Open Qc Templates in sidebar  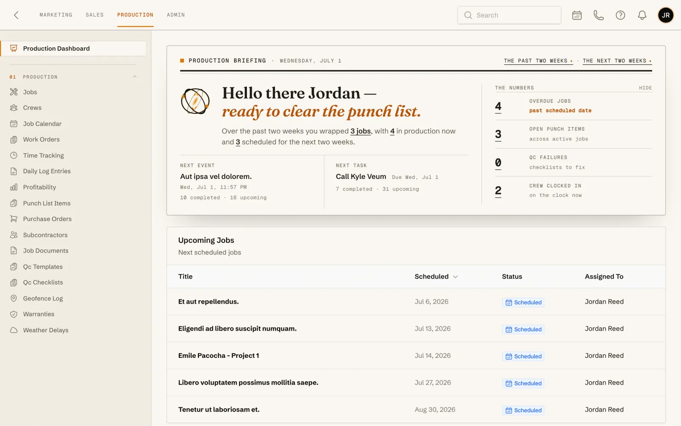coord(43,267)
